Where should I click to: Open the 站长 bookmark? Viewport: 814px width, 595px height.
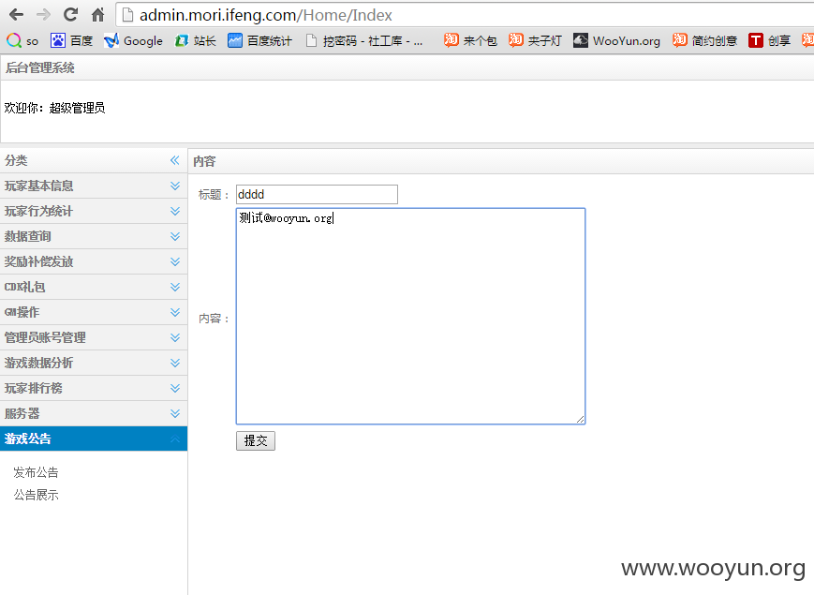195,40
